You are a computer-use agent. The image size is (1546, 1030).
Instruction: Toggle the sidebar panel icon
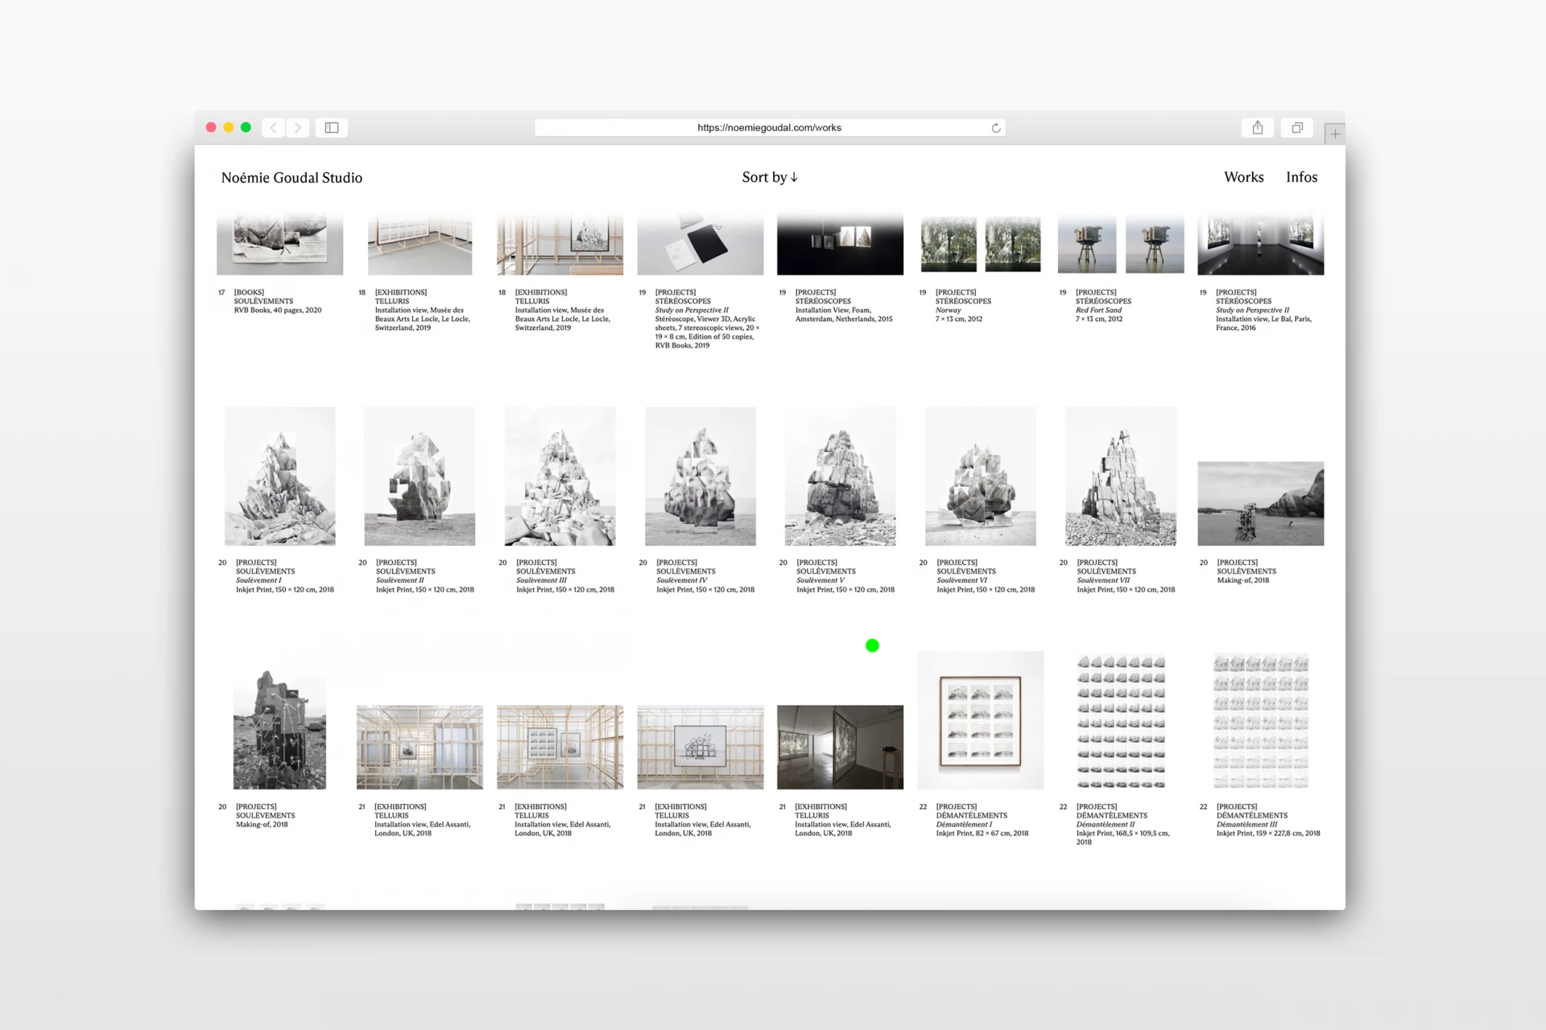[332, 127]
